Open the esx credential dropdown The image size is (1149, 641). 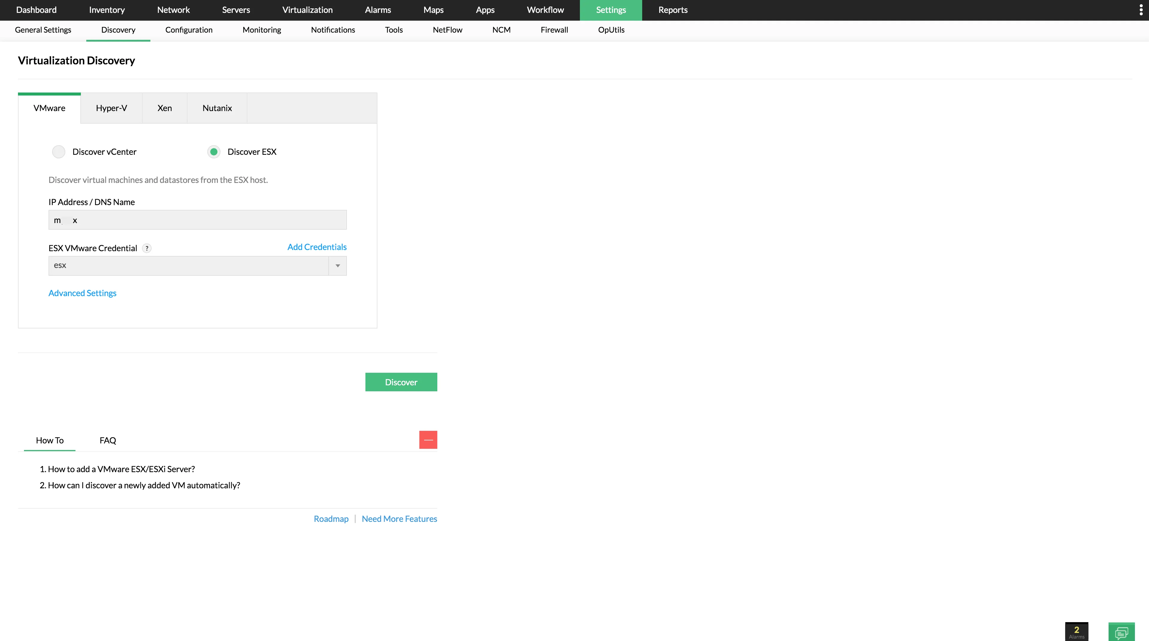[337, 266]
